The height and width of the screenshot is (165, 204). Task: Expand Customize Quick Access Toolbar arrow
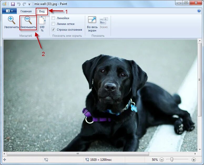[x=29, y=4]
